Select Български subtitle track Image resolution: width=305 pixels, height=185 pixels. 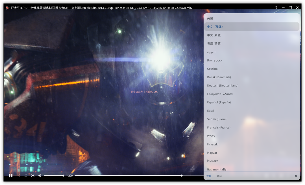click(252, 60)
